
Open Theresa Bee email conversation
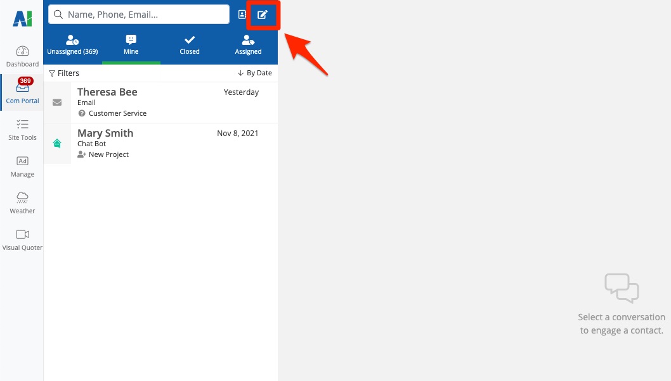tap(168, 102)
